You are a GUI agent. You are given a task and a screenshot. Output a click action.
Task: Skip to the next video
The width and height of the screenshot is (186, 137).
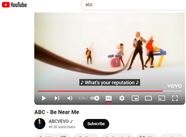pos(57,98)
